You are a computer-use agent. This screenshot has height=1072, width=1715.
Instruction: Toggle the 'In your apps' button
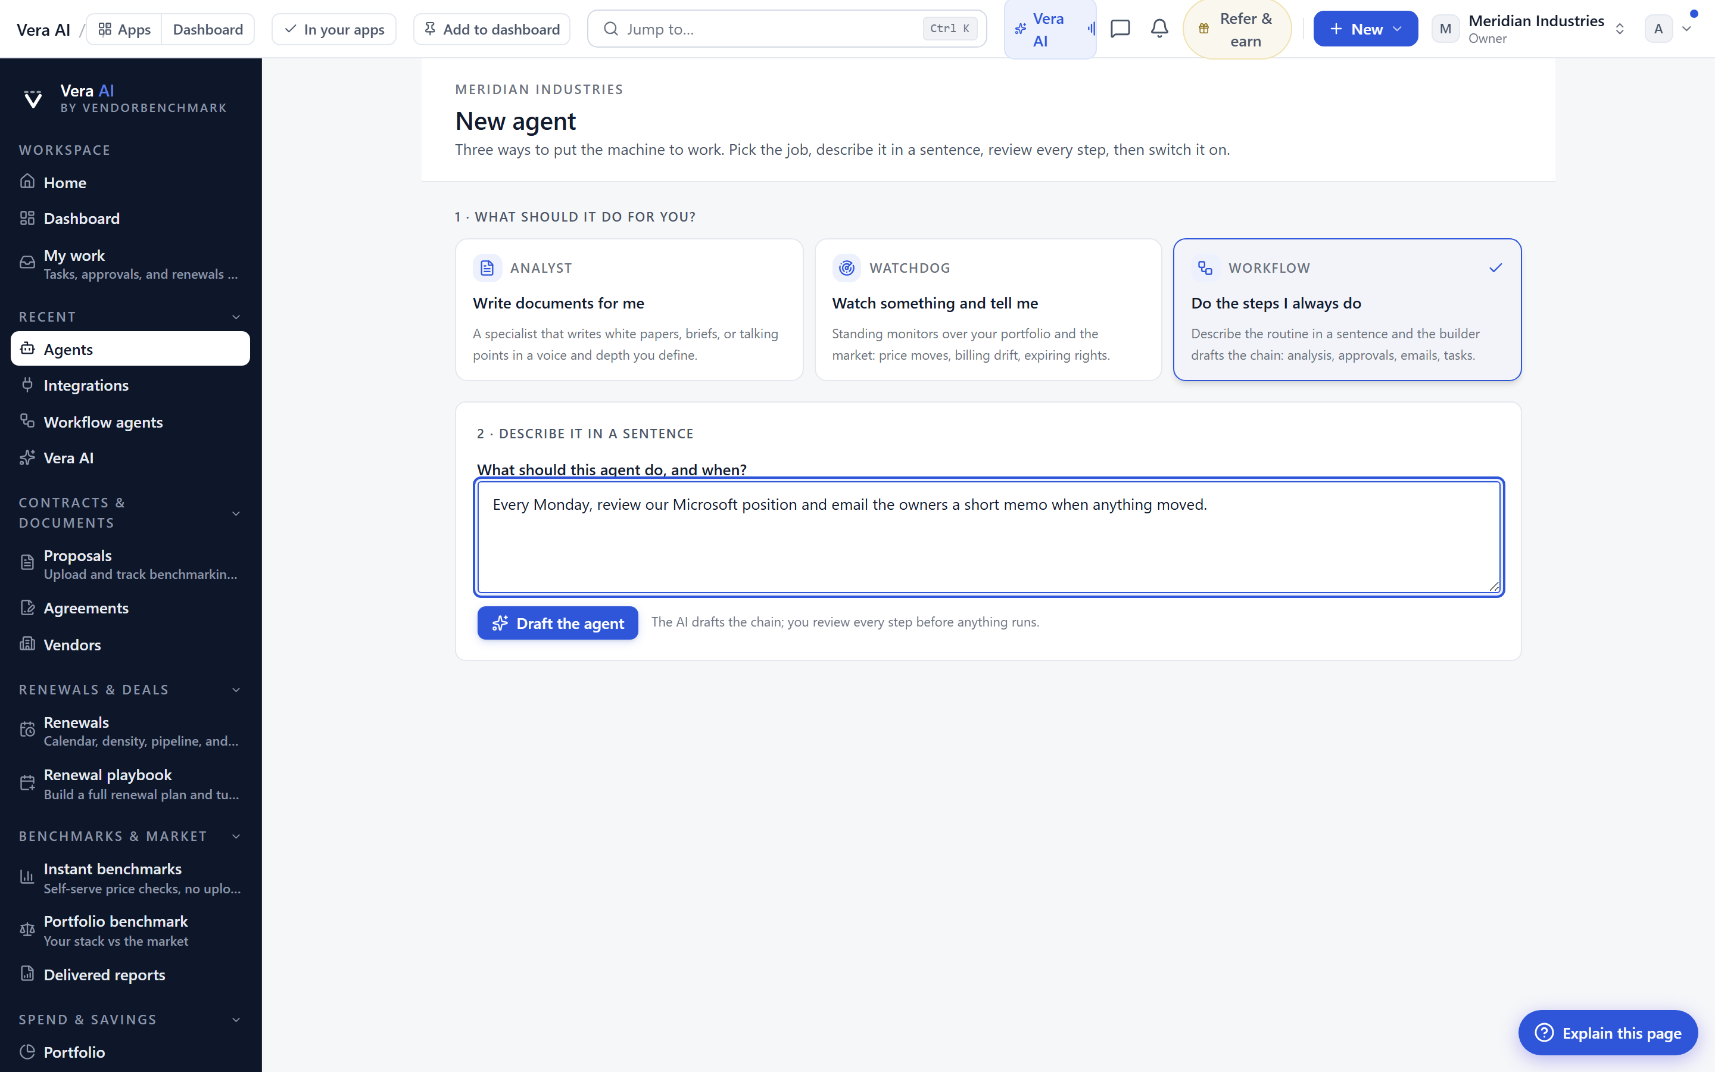334,29
